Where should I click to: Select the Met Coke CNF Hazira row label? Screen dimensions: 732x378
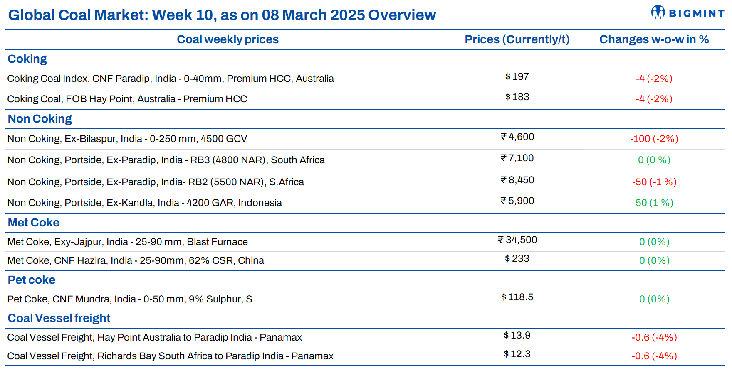coord(136,260)
